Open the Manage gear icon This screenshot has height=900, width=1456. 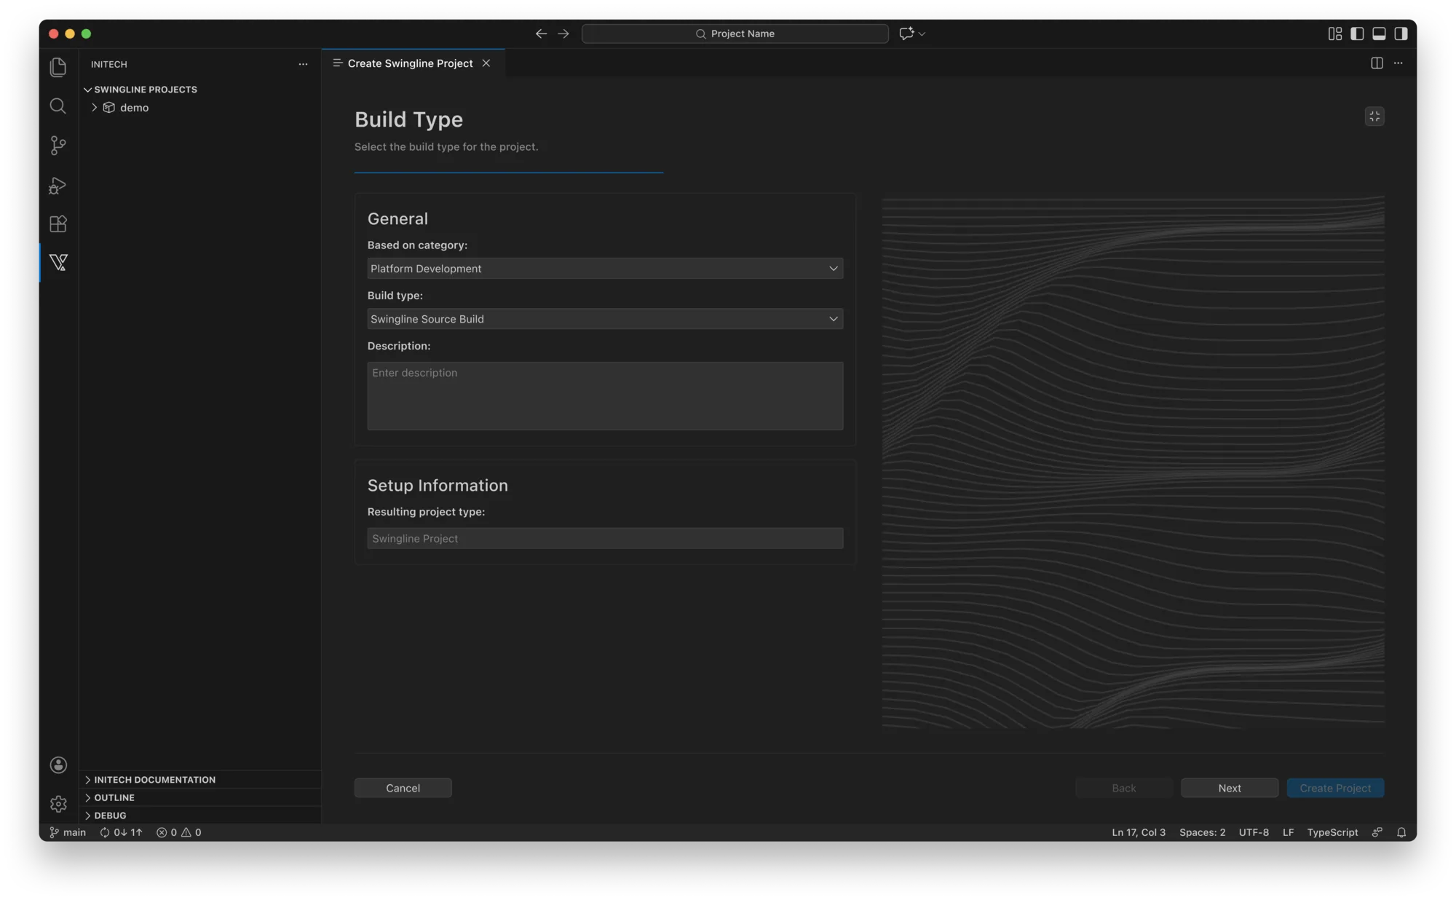point(58,804)
